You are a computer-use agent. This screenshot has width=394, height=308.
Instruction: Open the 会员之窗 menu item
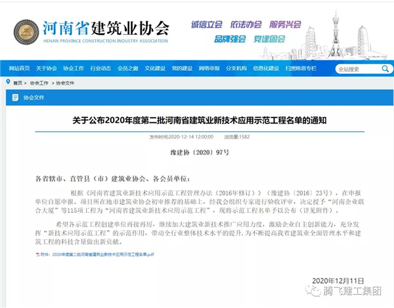click(128, 68)
